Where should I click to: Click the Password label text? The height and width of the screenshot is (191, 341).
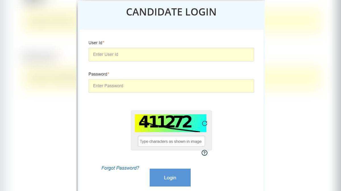click(97, 74)
